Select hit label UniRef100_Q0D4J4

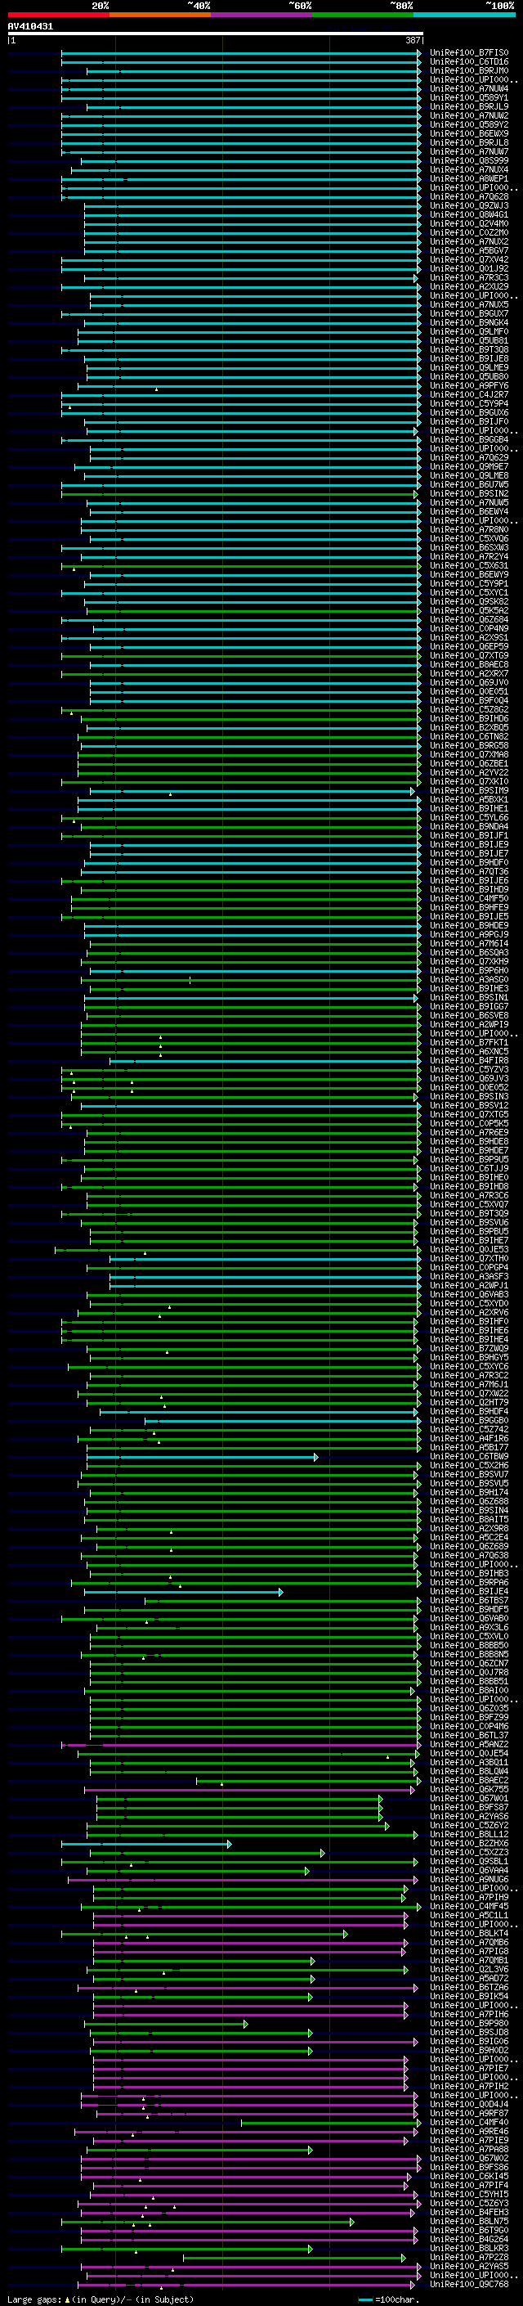(x=469, y=2104)
